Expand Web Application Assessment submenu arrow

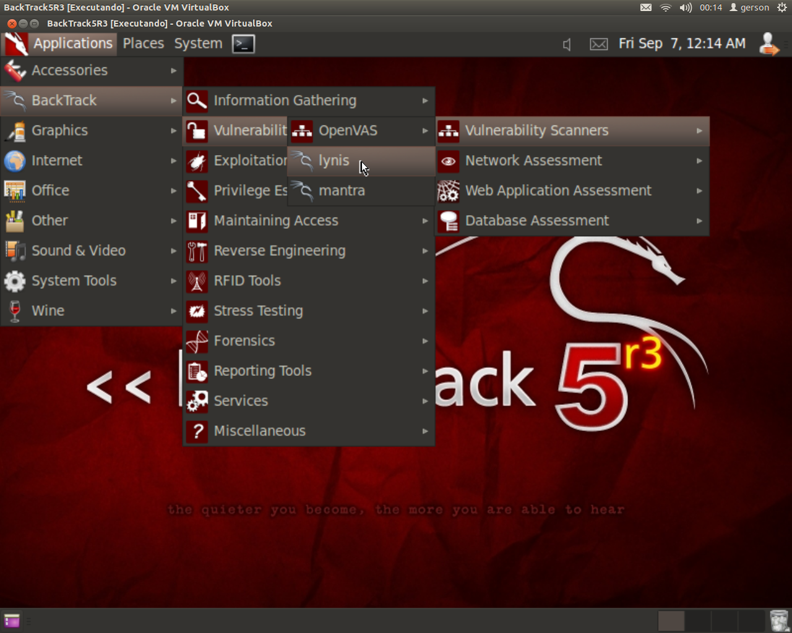point(699,190)
